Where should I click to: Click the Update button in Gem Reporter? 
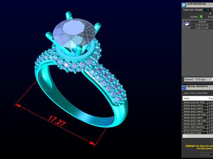point(194,17)
